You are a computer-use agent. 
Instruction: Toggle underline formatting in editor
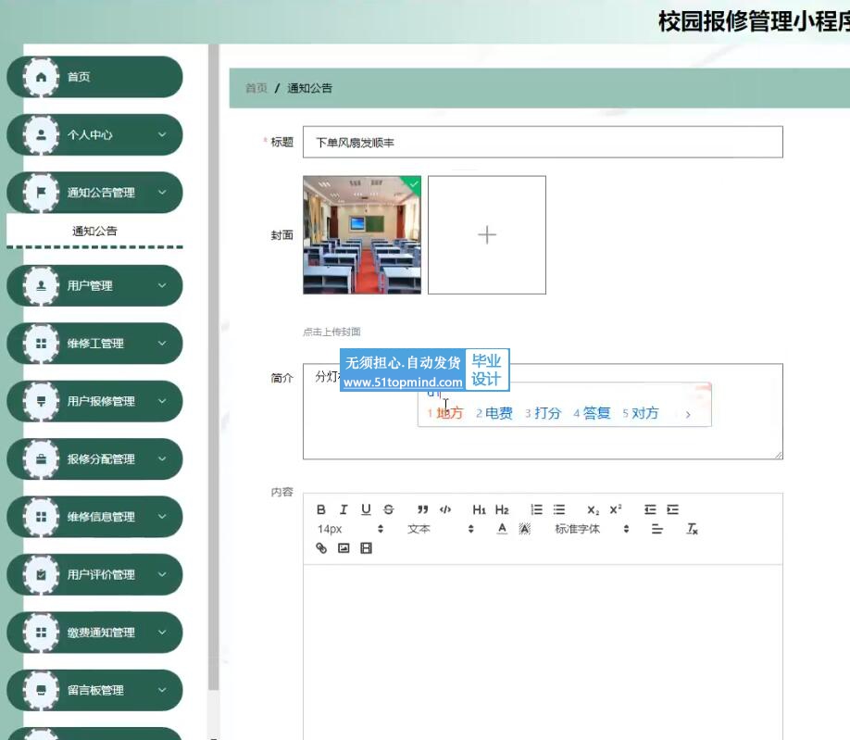click(x=366, y=509)
